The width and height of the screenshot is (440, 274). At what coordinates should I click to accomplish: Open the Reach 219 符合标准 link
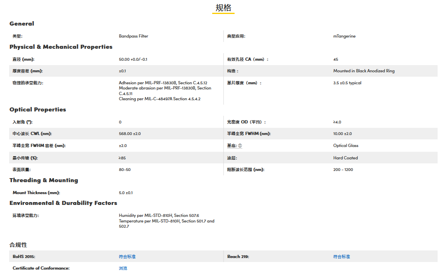pos(341,256)
